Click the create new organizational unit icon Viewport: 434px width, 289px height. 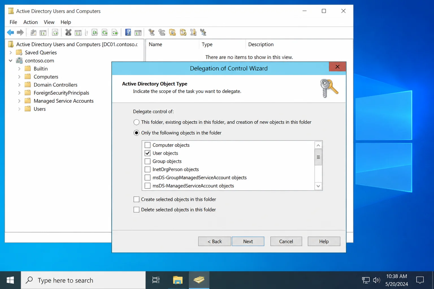(172, 32)
